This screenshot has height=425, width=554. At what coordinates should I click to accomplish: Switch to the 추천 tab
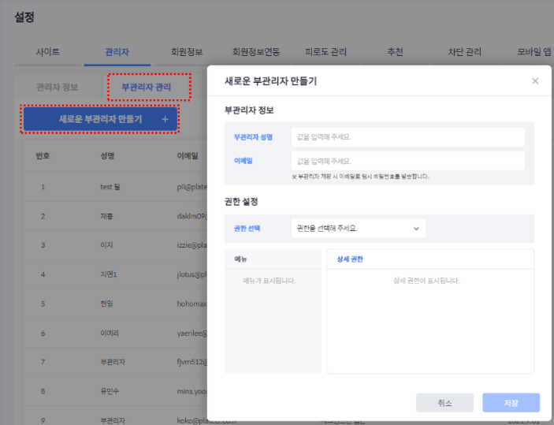pyautogui.click(x=395, y=52)
